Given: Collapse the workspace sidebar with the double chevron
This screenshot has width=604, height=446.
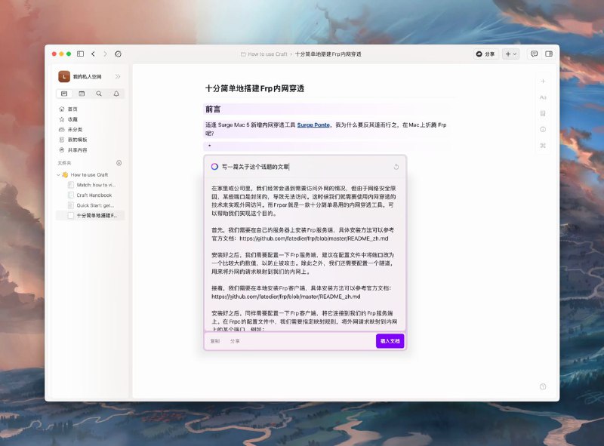Looking at the screenshot, I should (x=117, y=76).
